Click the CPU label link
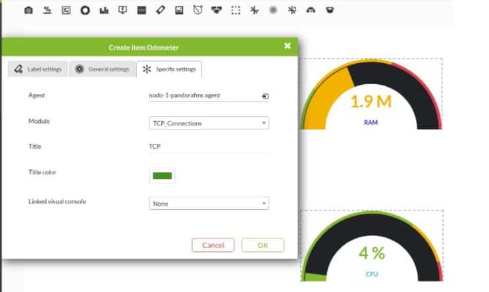 coord(372,274)
